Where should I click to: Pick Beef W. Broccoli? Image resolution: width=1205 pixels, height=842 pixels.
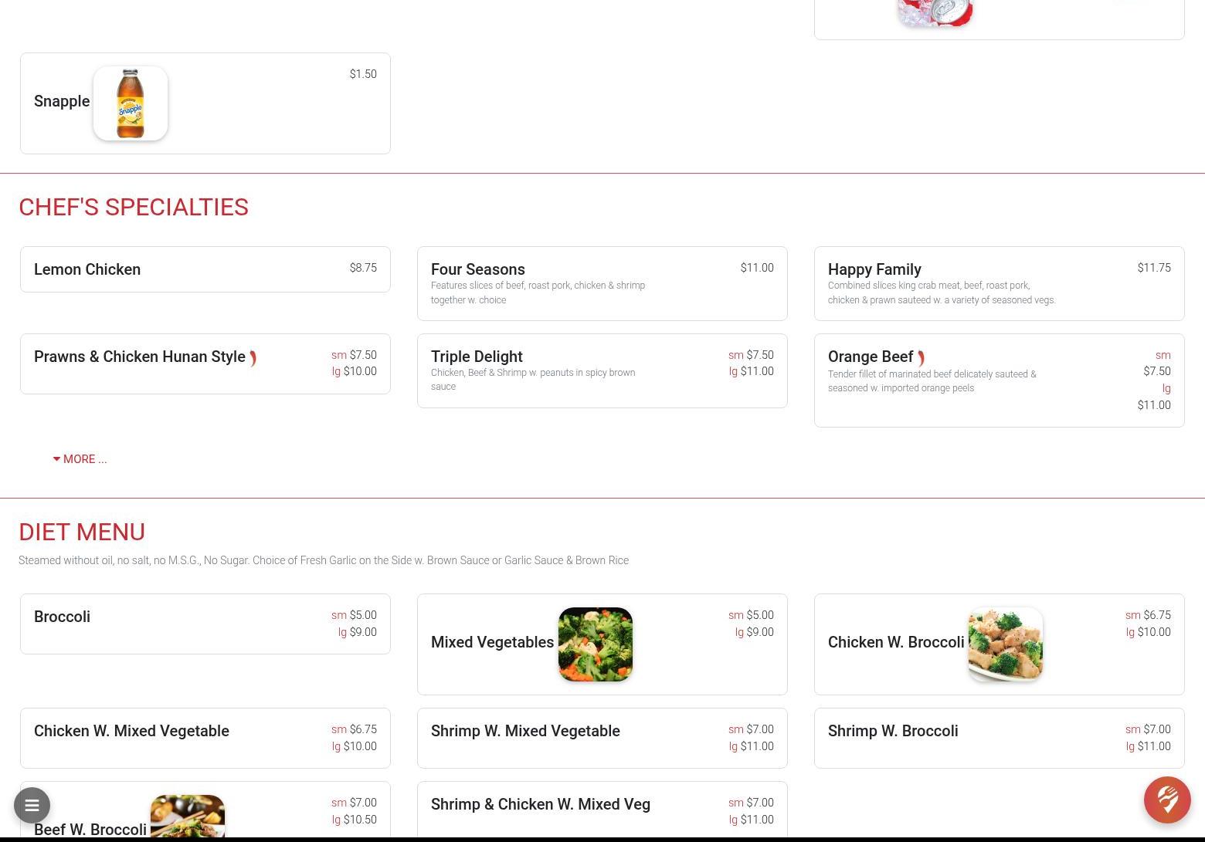click(205, 810)
